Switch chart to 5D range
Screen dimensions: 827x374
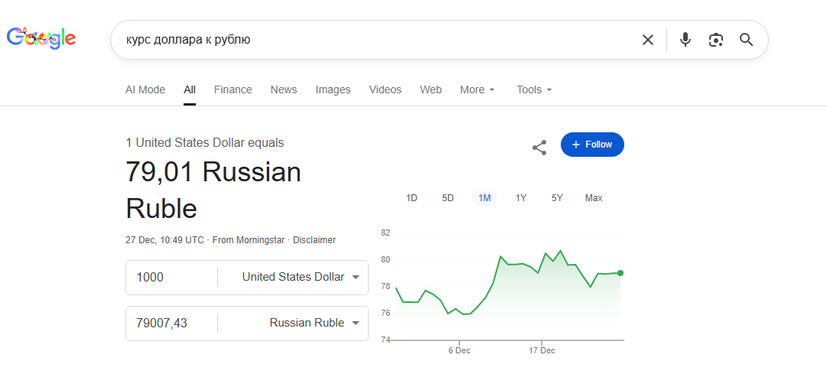(448, 198)
